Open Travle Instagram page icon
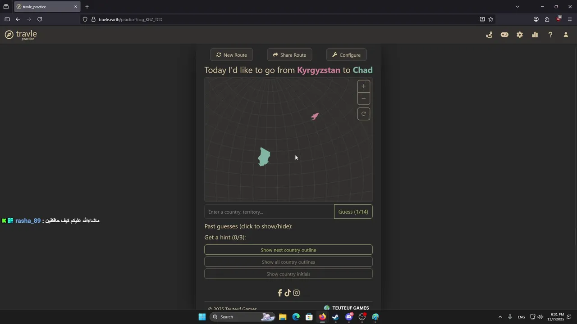577x324 pixels. pos(296,293)
